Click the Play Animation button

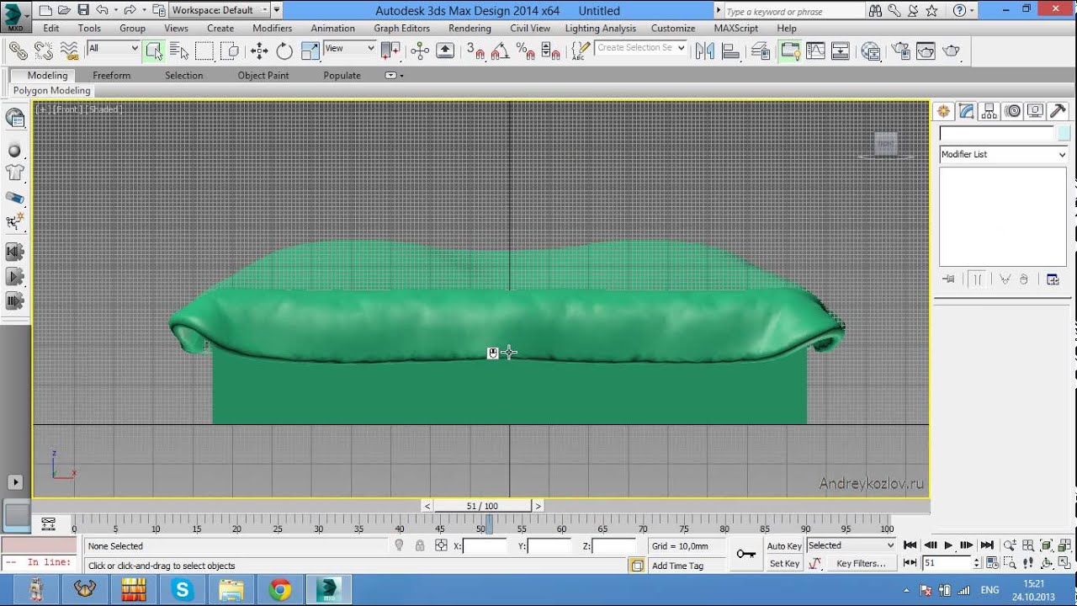pyautogui.click(x=948, y=545)
